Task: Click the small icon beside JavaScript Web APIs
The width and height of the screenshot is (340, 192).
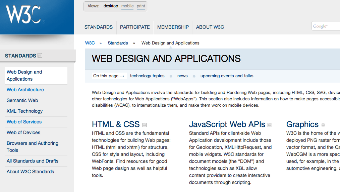Action: click(x=270, y=125)
